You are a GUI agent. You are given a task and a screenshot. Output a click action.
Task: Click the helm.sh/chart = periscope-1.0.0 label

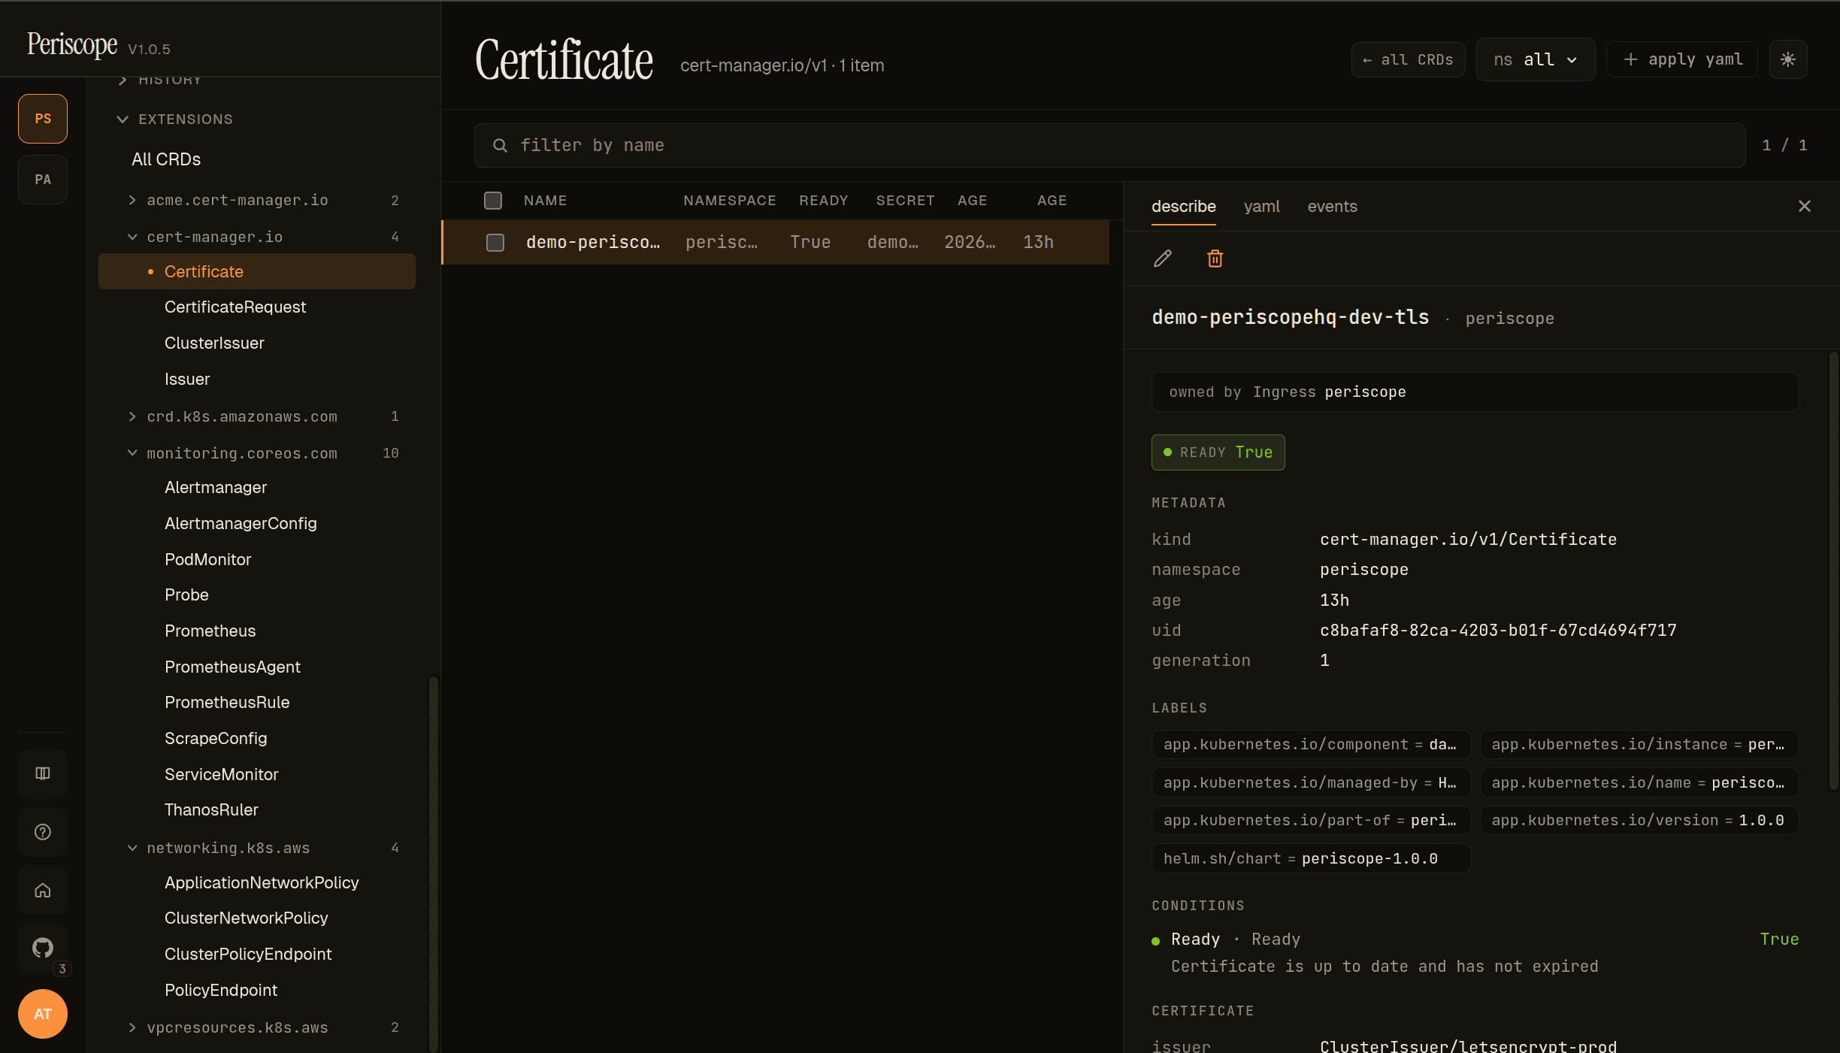click(x=1311, y=858)
